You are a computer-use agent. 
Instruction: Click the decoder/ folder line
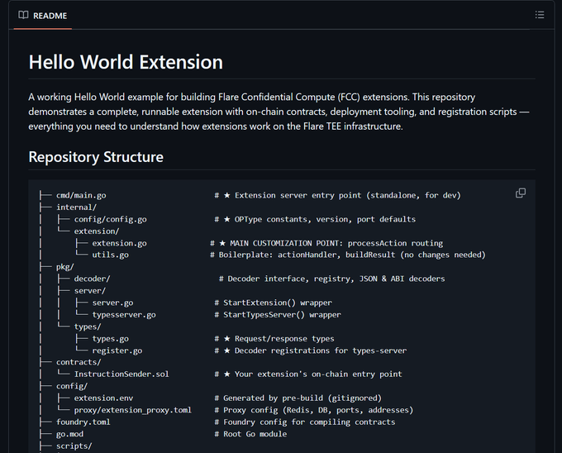tap(92, 279)
